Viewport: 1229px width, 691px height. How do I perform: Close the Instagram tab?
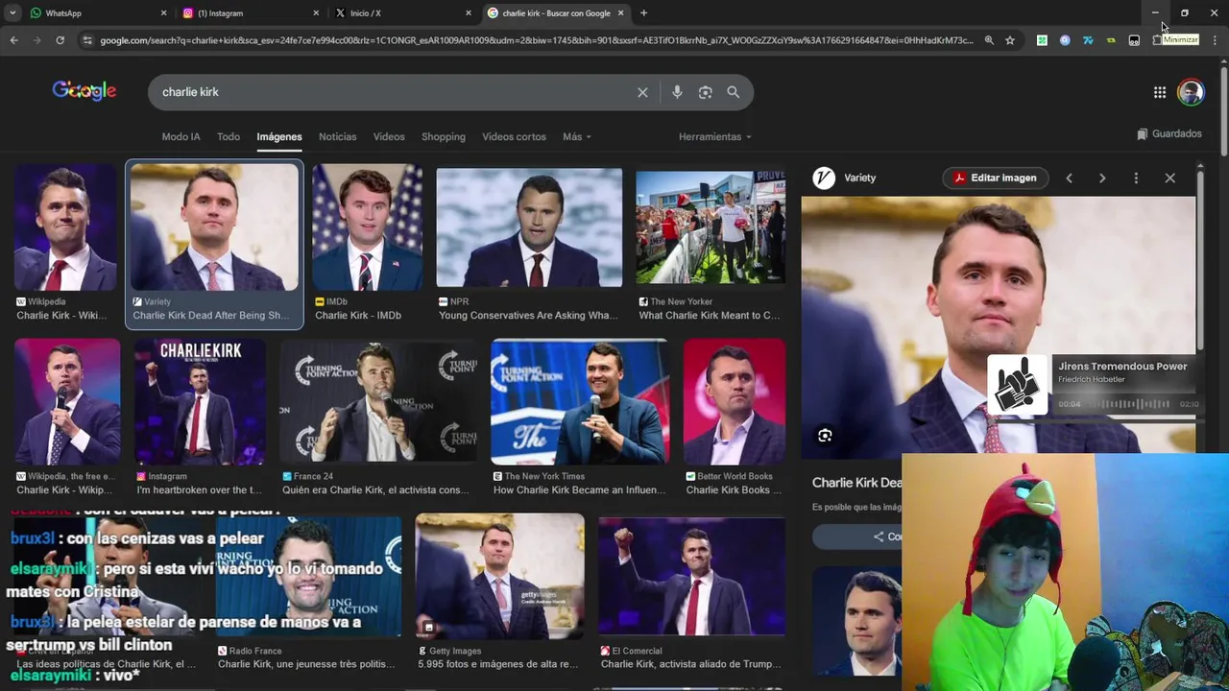[316, 13]
